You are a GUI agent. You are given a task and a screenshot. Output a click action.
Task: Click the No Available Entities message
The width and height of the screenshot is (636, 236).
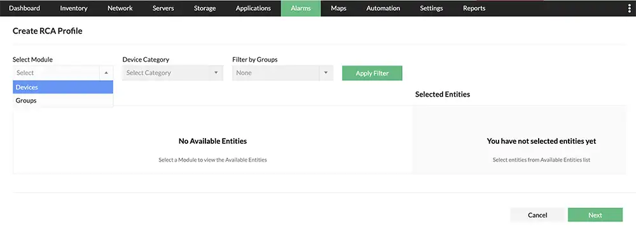pyautogui.click(x=212, y=141)
